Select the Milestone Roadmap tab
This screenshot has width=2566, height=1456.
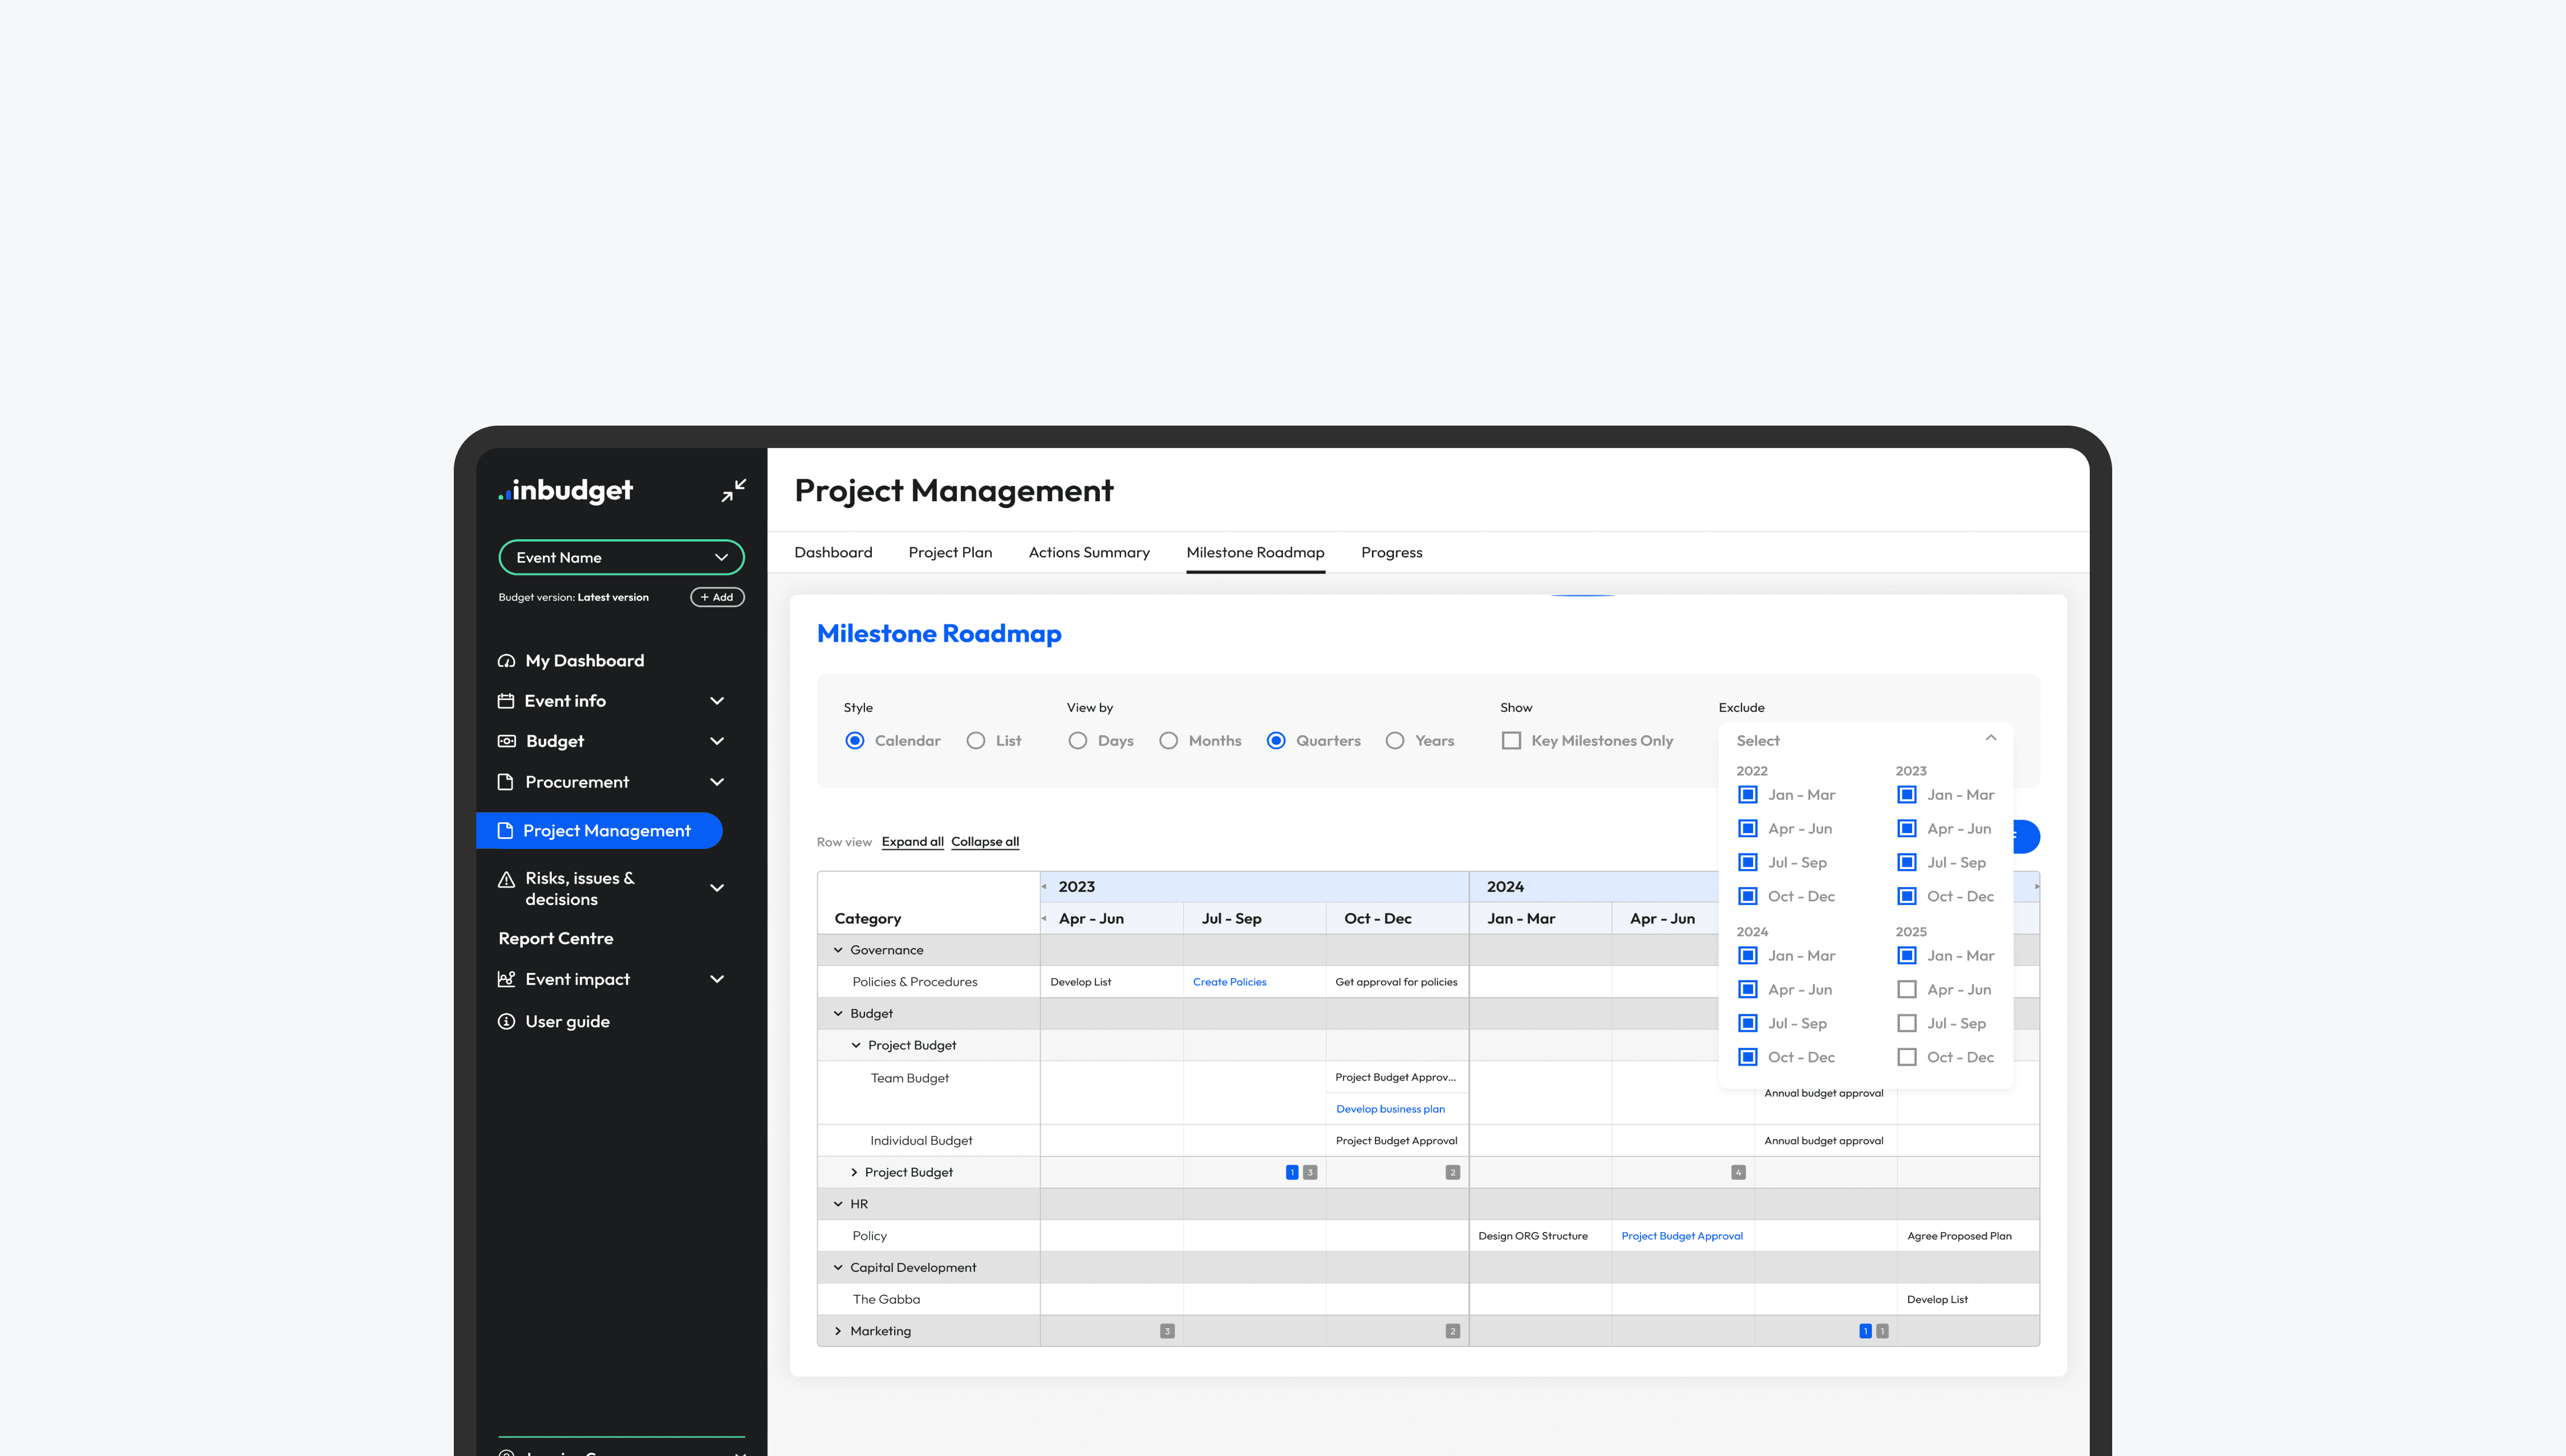click(1256, 553)
